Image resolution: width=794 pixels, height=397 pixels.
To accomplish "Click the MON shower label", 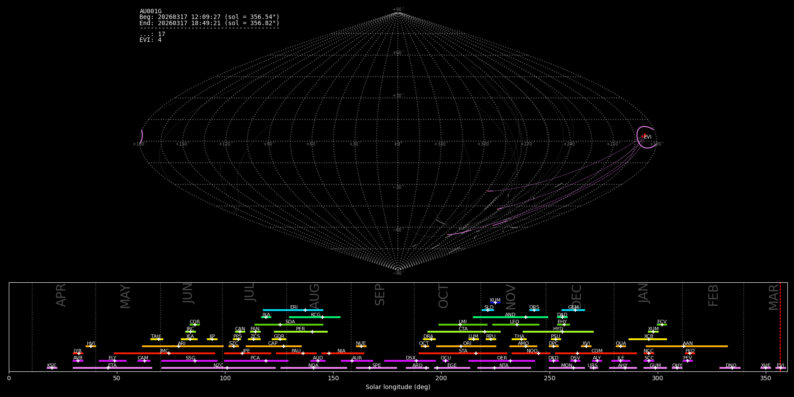I will (x=566, y=366).
